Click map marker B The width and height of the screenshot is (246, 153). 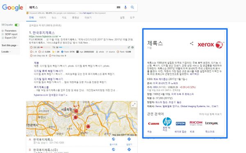point(75,117)
